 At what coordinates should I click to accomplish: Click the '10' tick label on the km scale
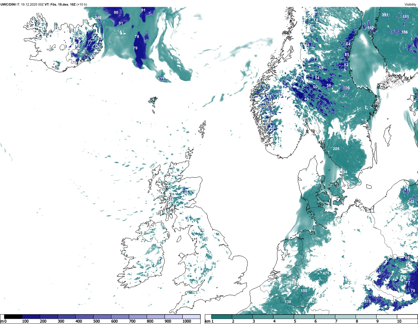coord(399,321)
